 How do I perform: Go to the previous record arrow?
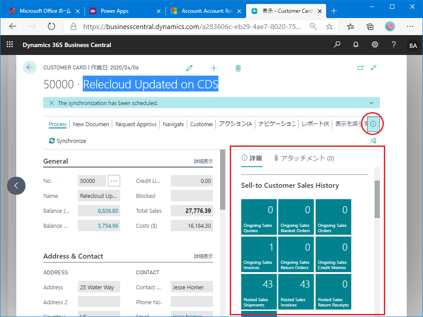coord(16,186)
